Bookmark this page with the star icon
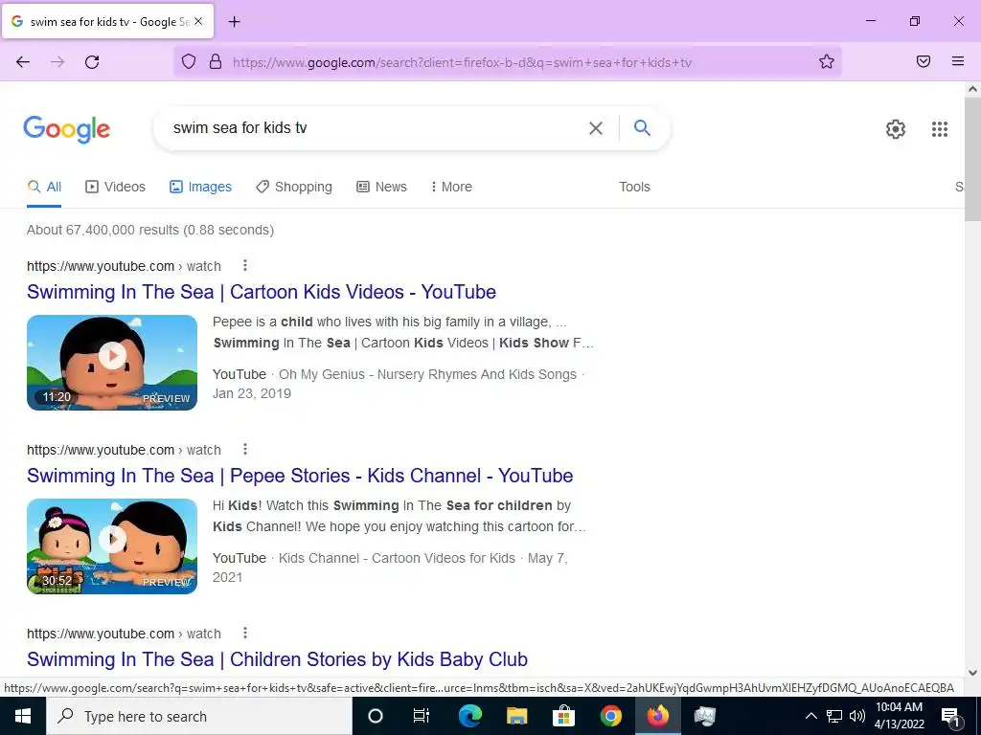Viewport: 981px width, 735px height. coord(827,61)
